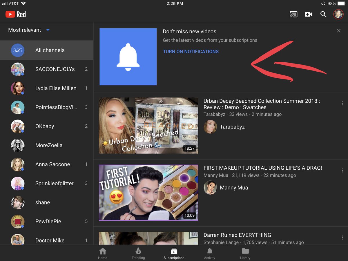Tap 'Manny Mua · 21,119 views · 22 minutes ago'
Screen dimensions: 348x261
point(250,175)
